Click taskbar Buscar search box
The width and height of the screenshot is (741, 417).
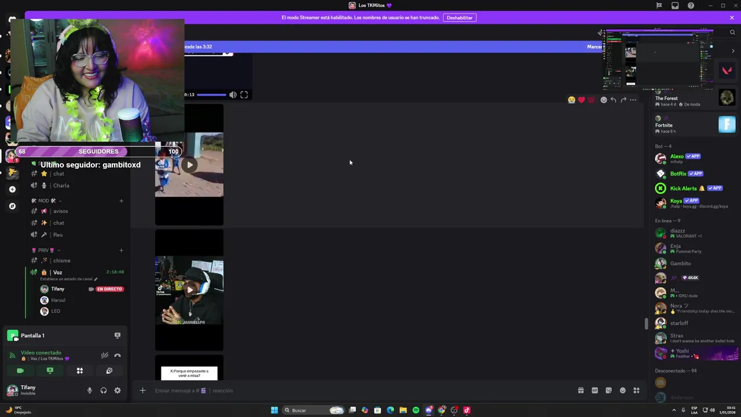pos(313,410)
